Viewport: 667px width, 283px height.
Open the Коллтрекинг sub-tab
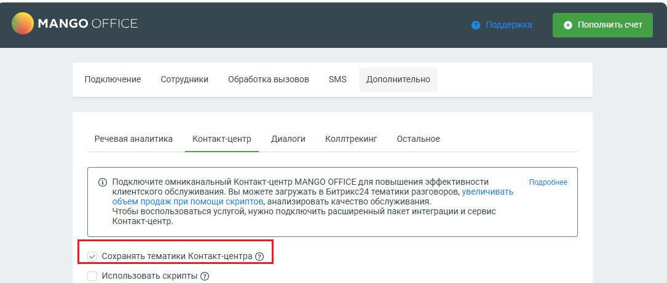point(351,139)
